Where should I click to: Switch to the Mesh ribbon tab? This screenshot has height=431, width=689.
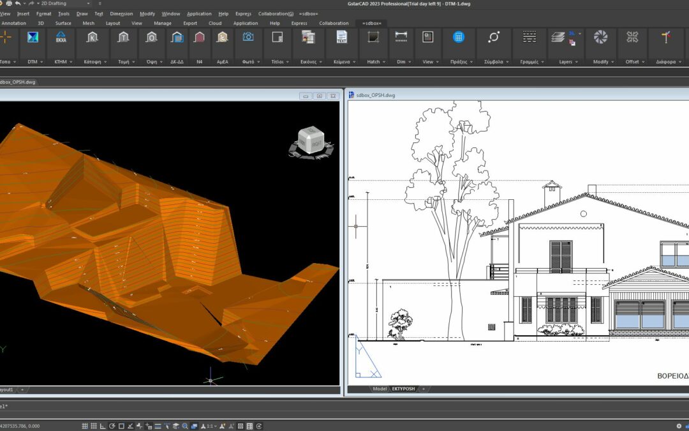coord(88,24)
